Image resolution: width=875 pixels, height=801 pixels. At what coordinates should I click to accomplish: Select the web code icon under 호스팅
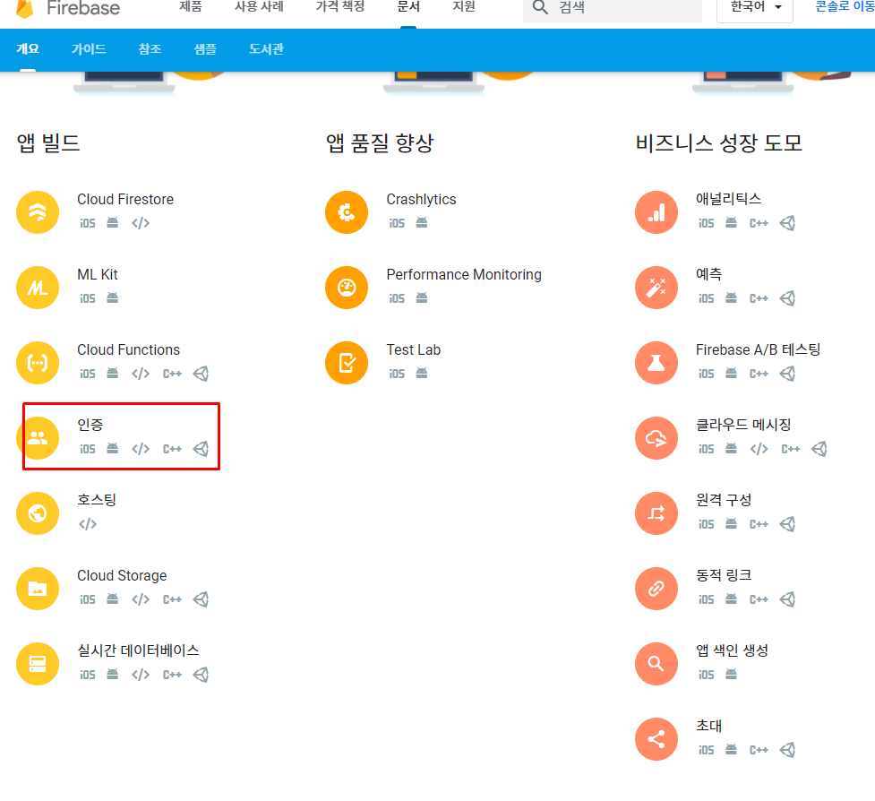point(88,523)
